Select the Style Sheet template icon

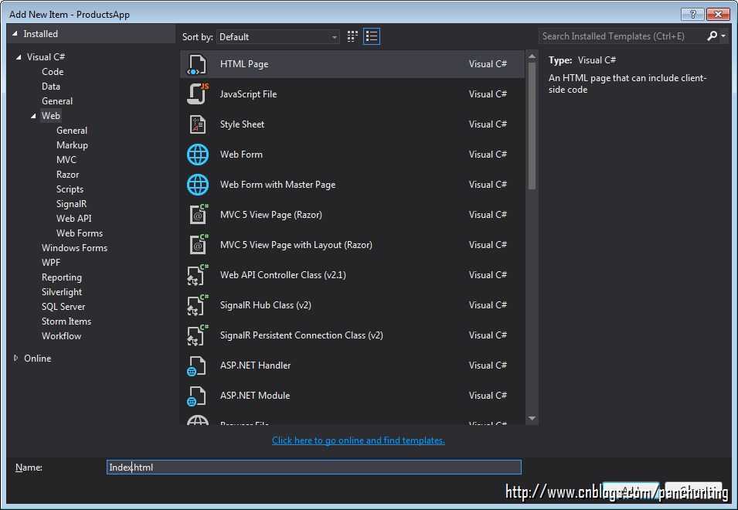coord(197,124)
